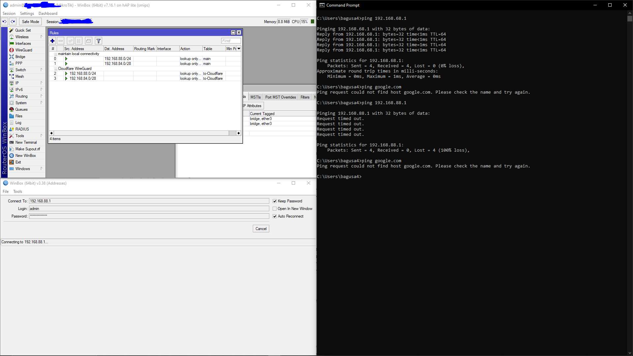
Task: Expand the Routing submenu in sidebar
Action: [21, 96]
